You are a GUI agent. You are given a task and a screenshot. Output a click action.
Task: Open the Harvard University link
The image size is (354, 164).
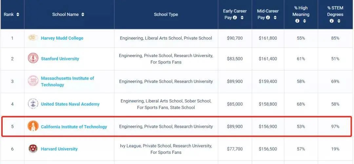[59, 149]
